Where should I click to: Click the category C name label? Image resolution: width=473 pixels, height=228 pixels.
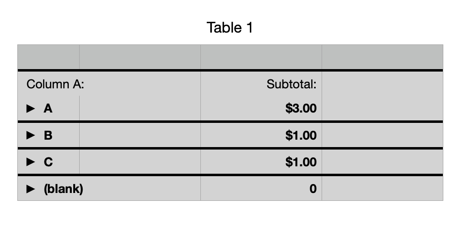[x=48, y=162]
